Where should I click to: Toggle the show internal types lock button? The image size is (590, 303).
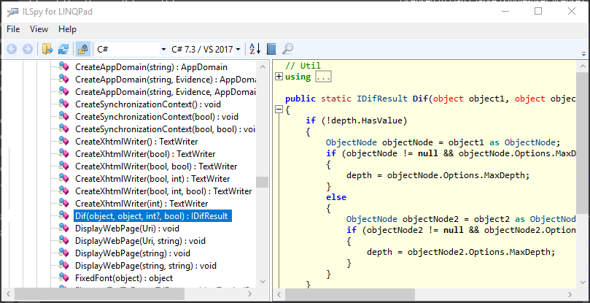click(x=82, y=49)
